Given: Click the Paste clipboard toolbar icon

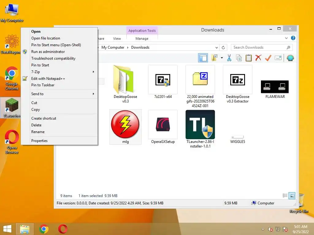Looking at the screenshot, I should pos(248,58).
